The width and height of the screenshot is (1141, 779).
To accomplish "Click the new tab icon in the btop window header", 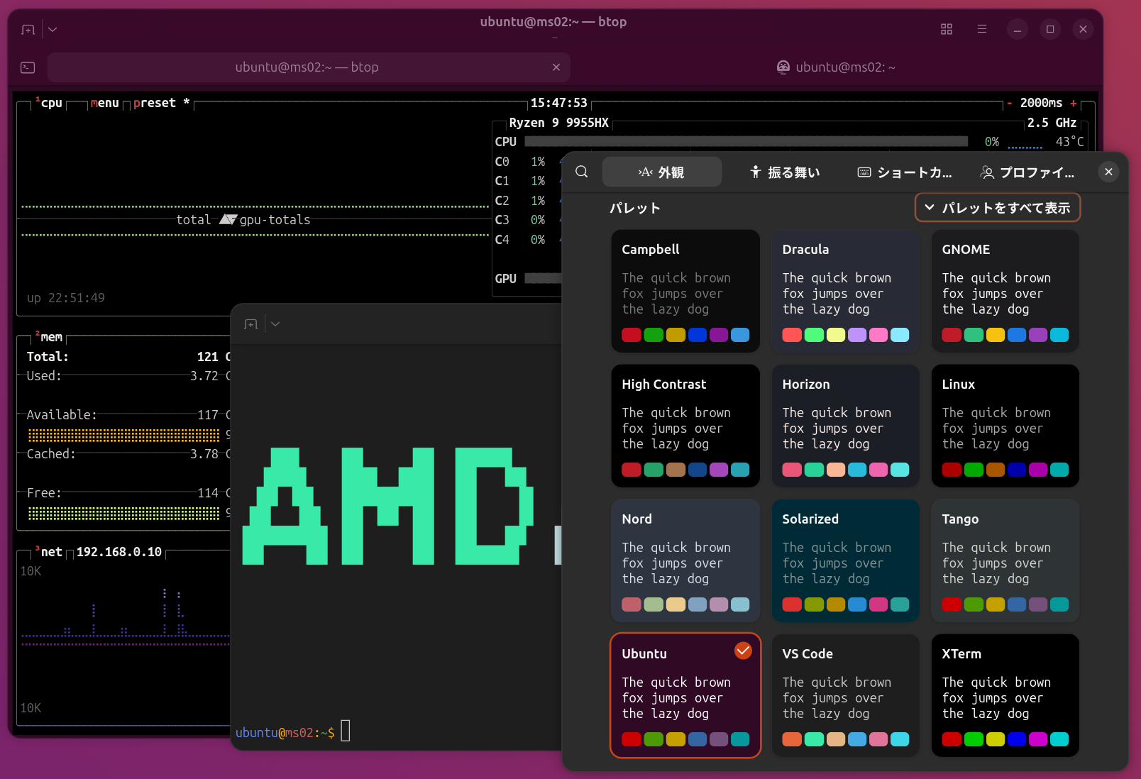I will click(28, 30).
